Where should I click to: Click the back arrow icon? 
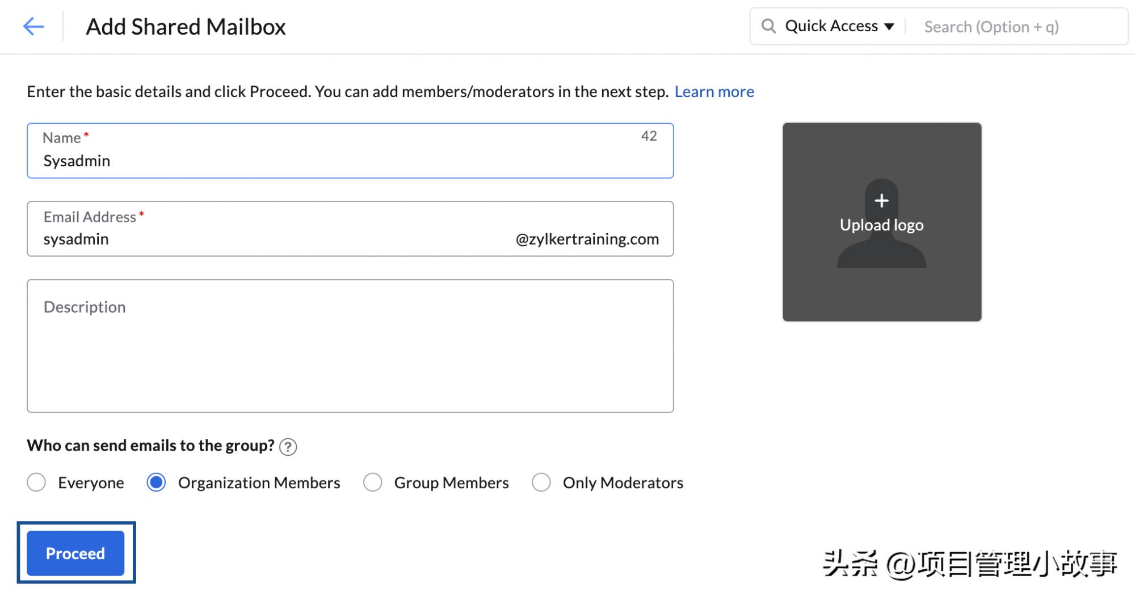(33, 26)
